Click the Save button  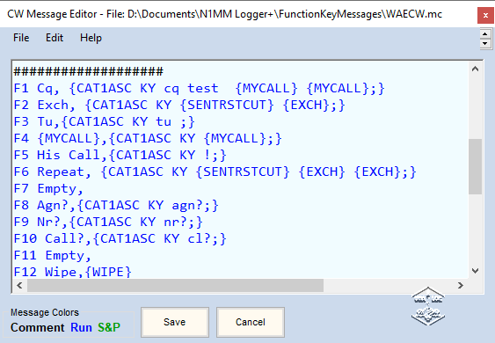tap(175, 322)
